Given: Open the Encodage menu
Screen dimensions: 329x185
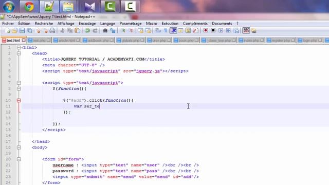Looking at the screenshot, I should point(87,24).
